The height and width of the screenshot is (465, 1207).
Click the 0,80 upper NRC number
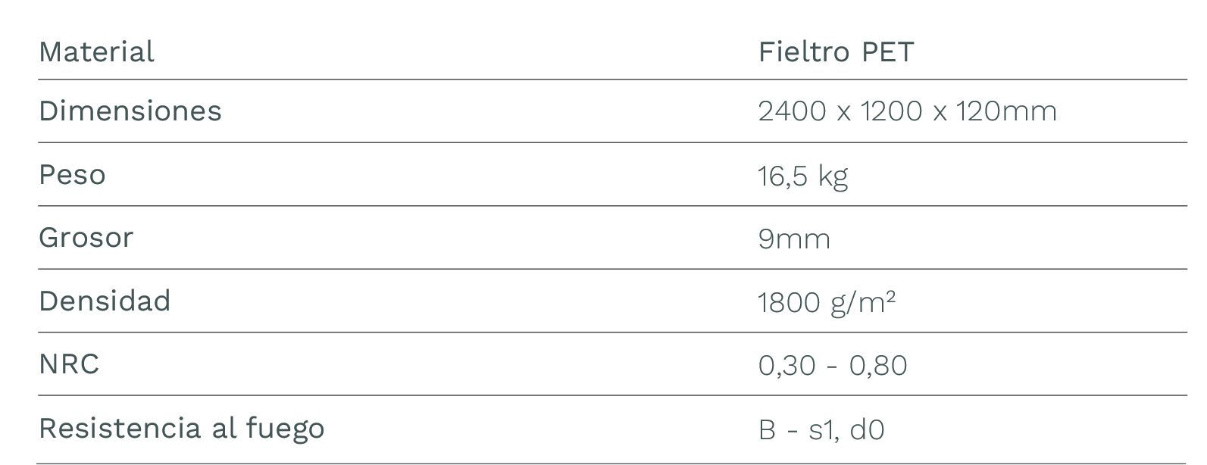click(x=877, y=366)
